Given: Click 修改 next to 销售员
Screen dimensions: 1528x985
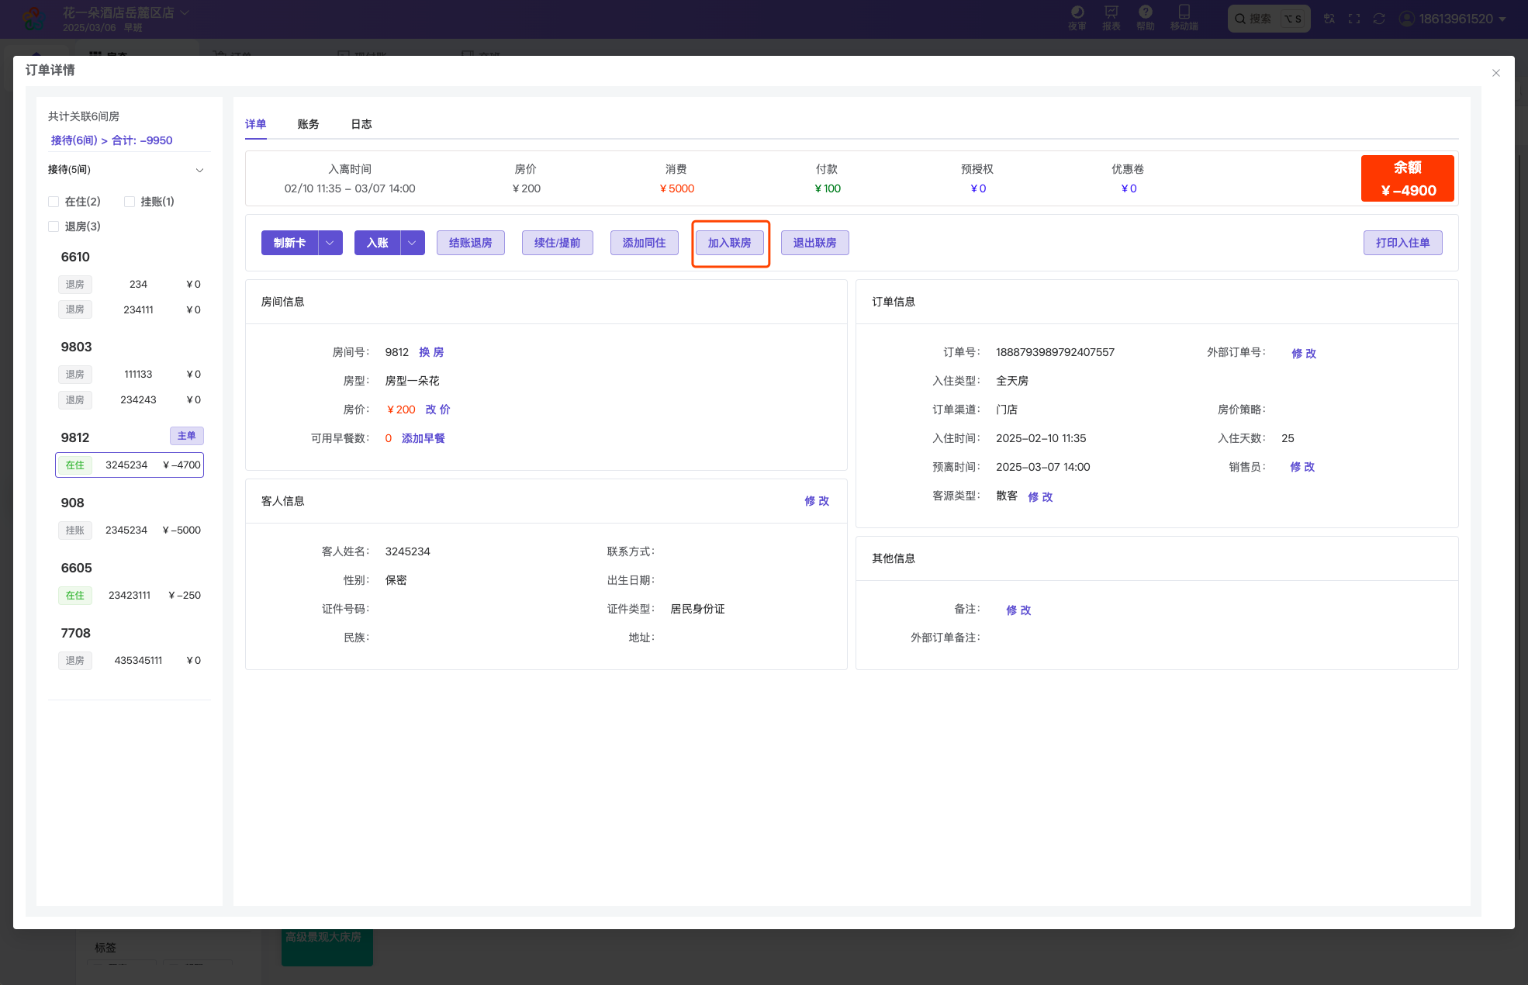Looking at the screenshot, I should tap(1302, 467).
